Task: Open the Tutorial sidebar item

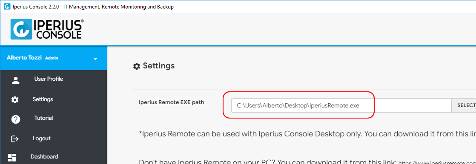Action: (44, 118)
